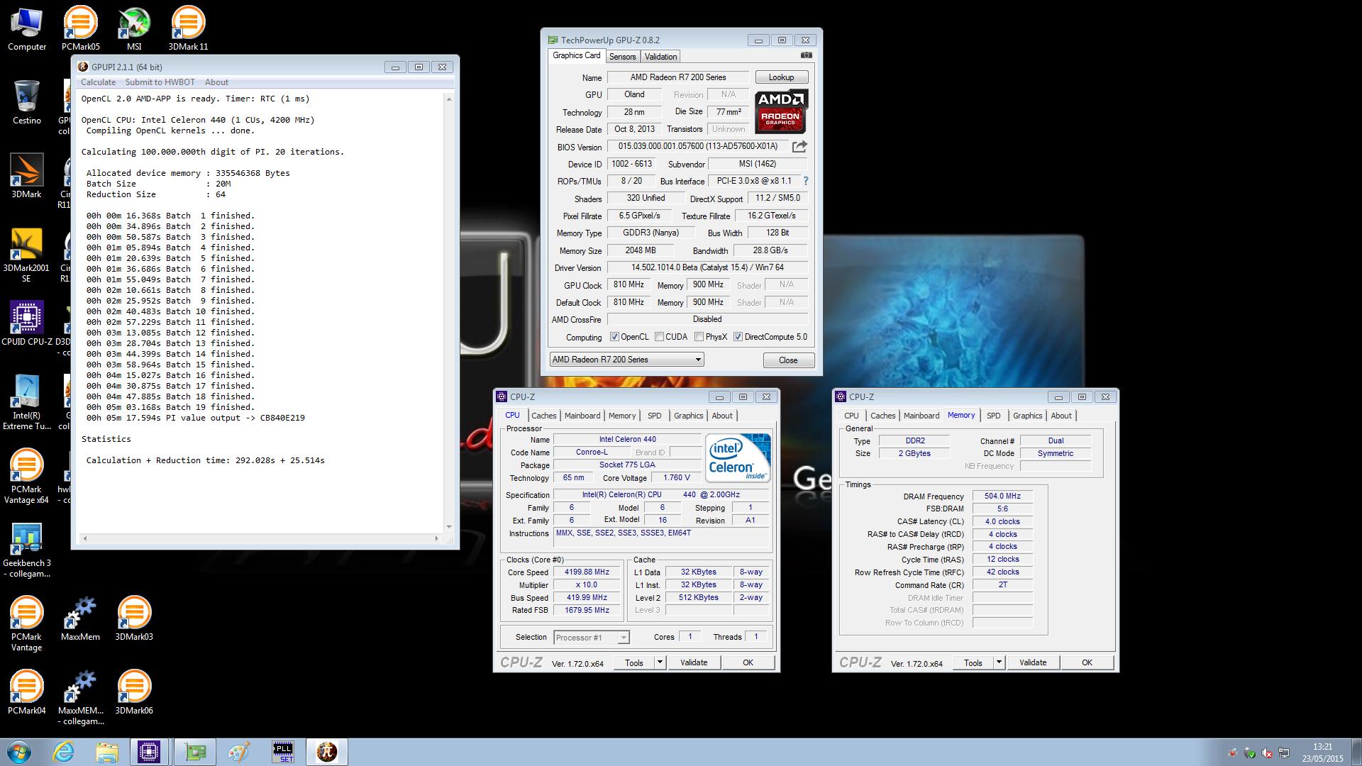Open the Cestino recycle bin icon

pyautogui.click(x=27, y=103)
